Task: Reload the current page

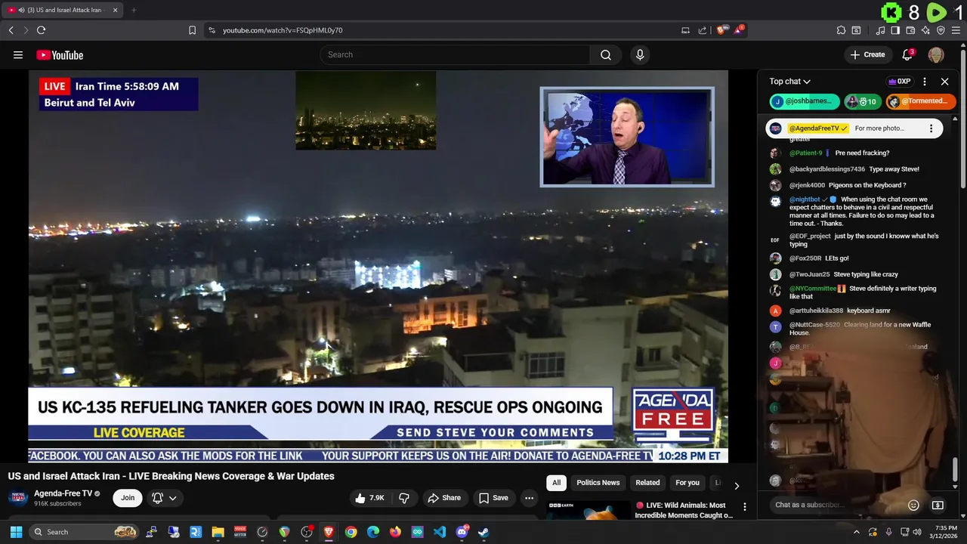Action: tap(41, 30)
